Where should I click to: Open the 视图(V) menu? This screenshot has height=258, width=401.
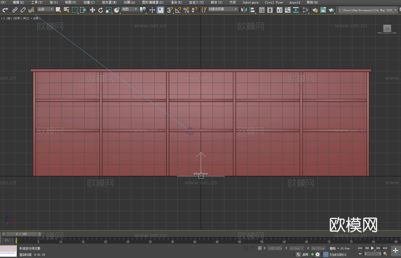(70, 2)
